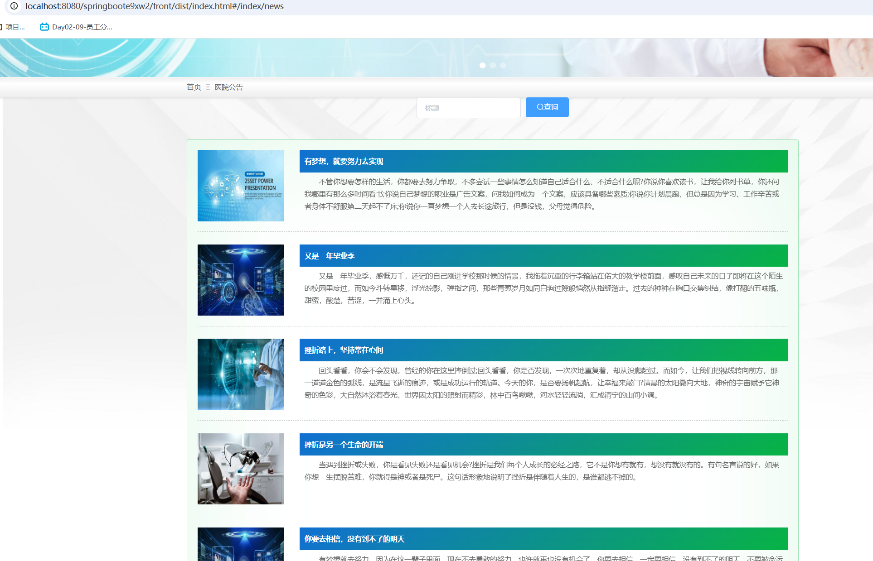873x561 pixels.
Task: Go to 首页 breadcrumb link
Action: [194, 87]
